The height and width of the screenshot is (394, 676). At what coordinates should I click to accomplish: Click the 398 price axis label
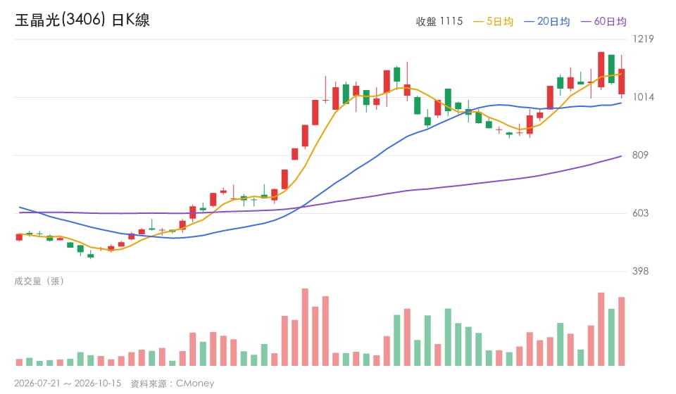click(640, 272)
